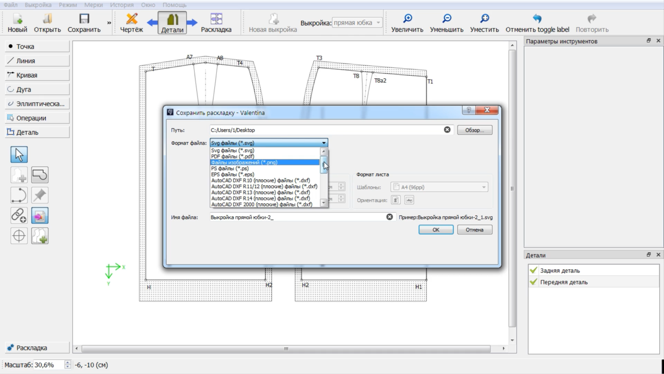The image size is (664, 374).
Task: Open the Мерки menu
Action: [x=93, y=5]
